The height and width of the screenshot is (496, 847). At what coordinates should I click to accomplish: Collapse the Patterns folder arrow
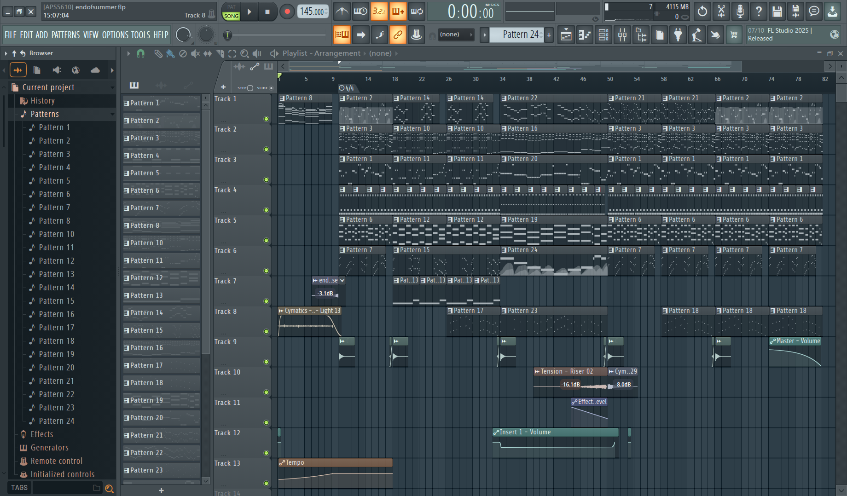click(x=112, y=114)
